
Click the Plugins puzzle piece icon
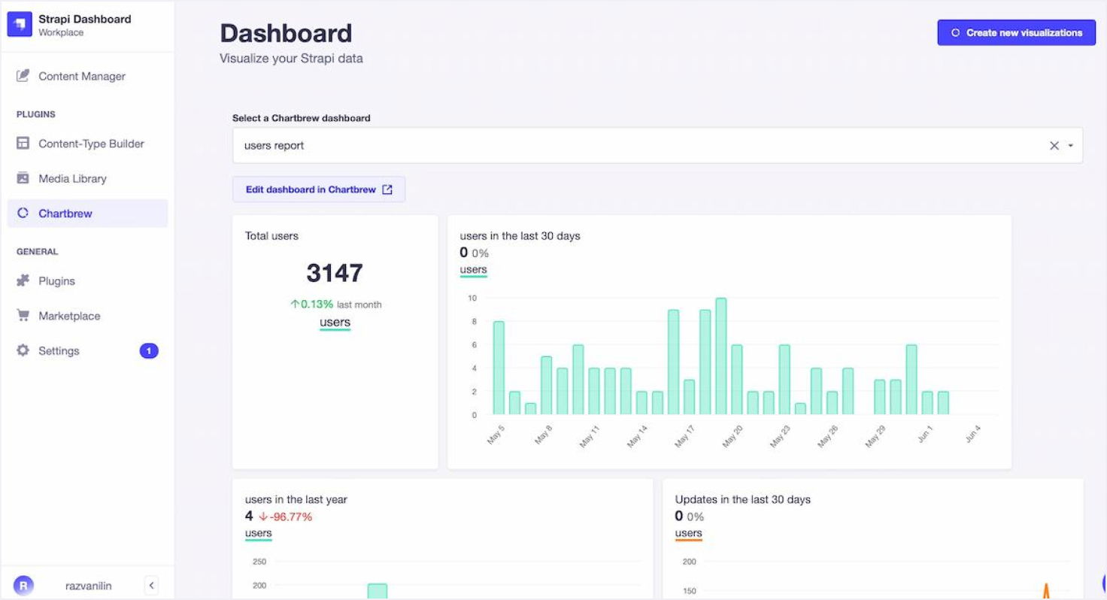pyautogui.click(x=23, y=280)
